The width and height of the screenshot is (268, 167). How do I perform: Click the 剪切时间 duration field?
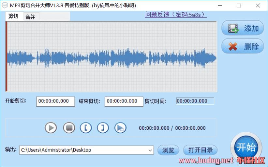tap(195, 101)
